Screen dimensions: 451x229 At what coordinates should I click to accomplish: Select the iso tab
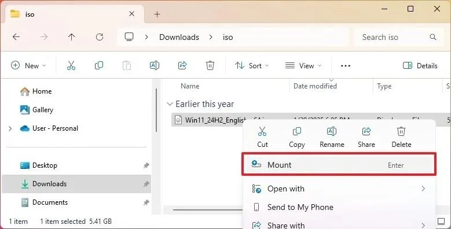click(74, 14)
